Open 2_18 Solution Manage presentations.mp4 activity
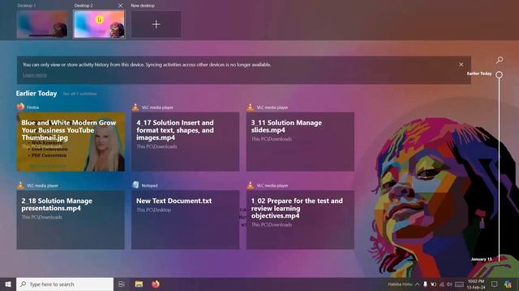This screenshot has width=519, height=291. click(71, 220)
